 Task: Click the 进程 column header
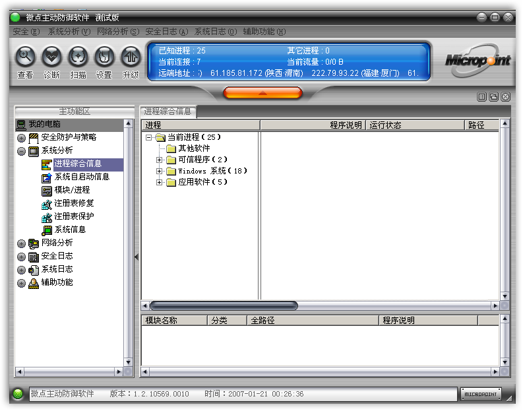(x=200, y=125)
